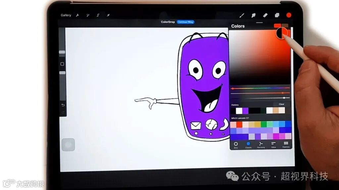The height and width of the screenshot is (190, 339).
Task: Click the Colors panel title
Action: tap(238, 26)
